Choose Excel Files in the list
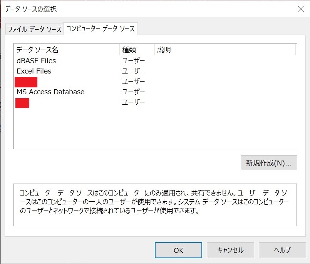The height and width of the screenshot is (264, 310). pos(34,71)
